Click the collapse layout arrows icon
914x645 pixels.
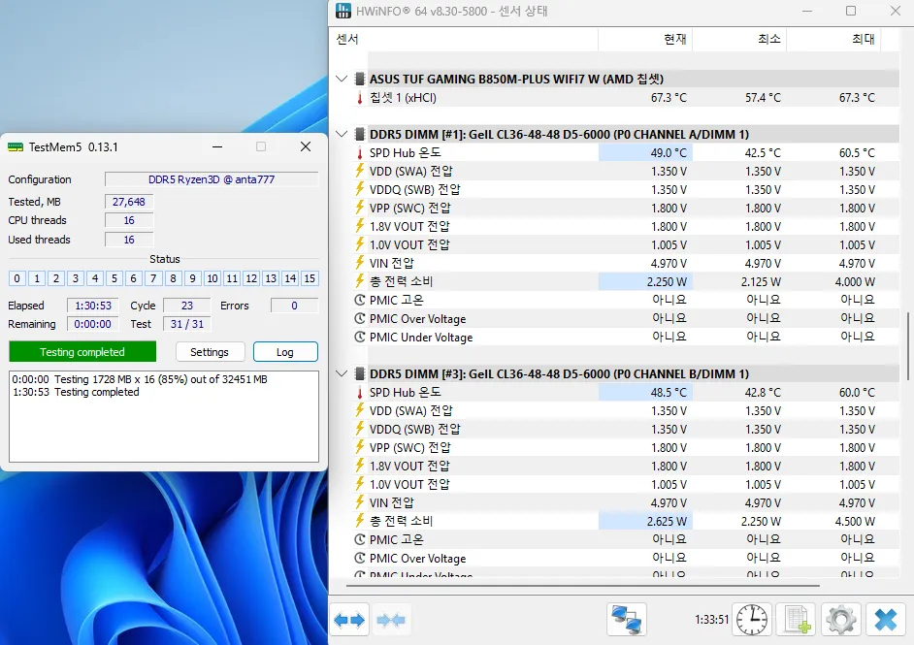(391, 620)
